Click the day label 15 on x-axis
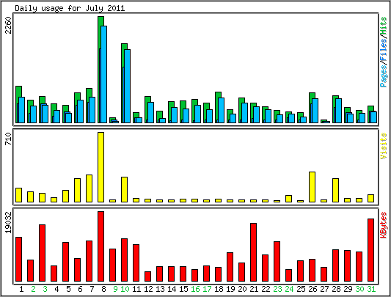The height and width of the screenshot is (297, 391). 183,289
